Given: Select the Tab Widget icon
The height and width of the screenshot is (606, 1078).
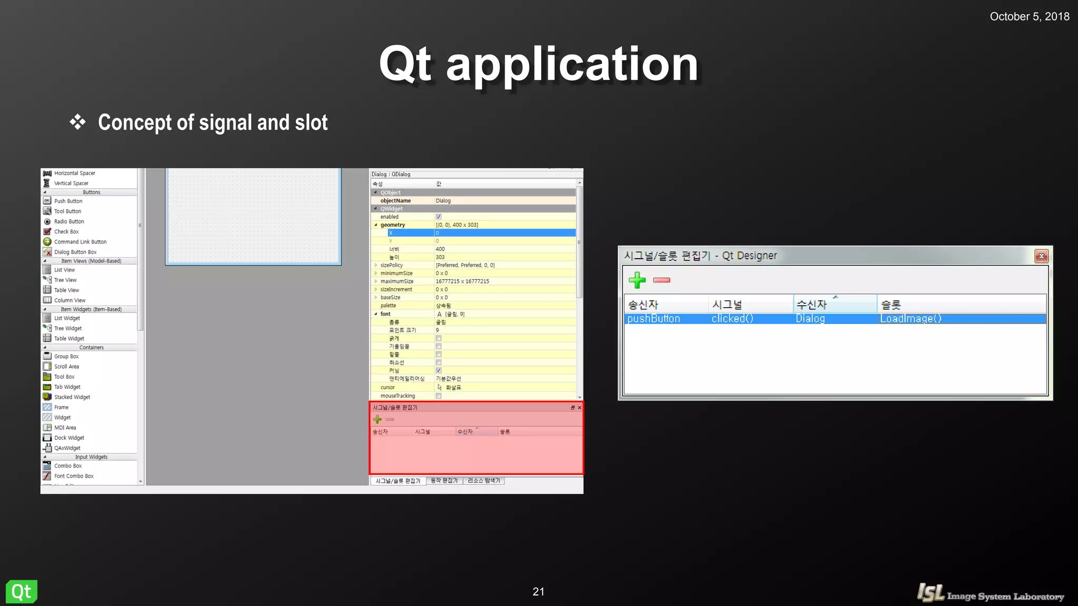Looking at the screenshot, I should (x=47, y=387).
